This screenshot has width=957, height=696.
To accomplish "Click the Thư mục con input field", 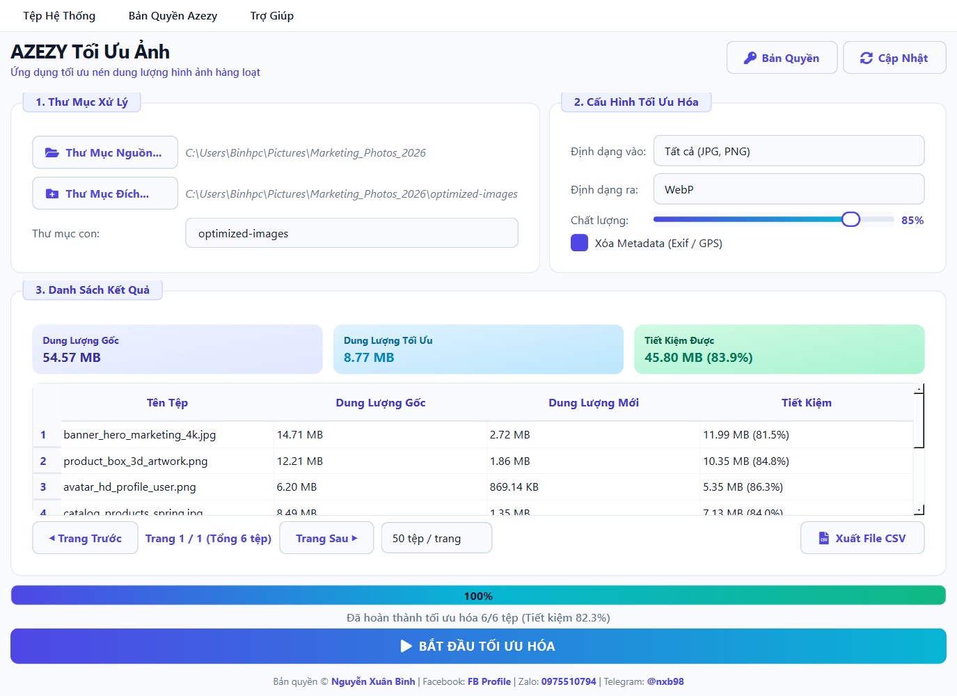I will point(351,233).
